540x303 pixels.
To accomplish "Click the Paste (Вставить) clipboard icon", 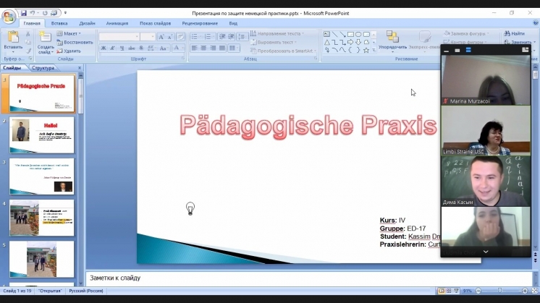I will tap(13, 40).
